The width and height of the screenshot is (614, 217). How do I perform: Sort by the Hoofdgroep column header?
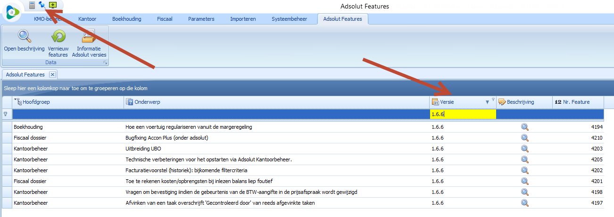point(66,102)
